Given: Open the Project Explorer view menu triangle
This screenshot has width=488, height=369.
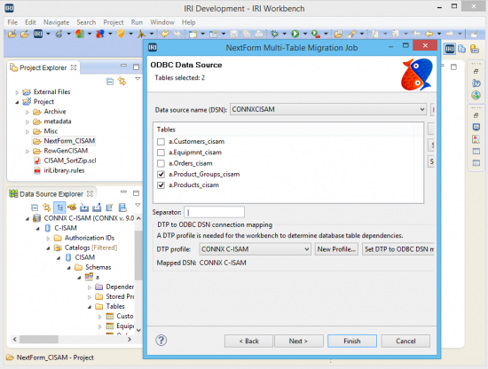Looking at the screenshot, I should click(x=138, y=79).
